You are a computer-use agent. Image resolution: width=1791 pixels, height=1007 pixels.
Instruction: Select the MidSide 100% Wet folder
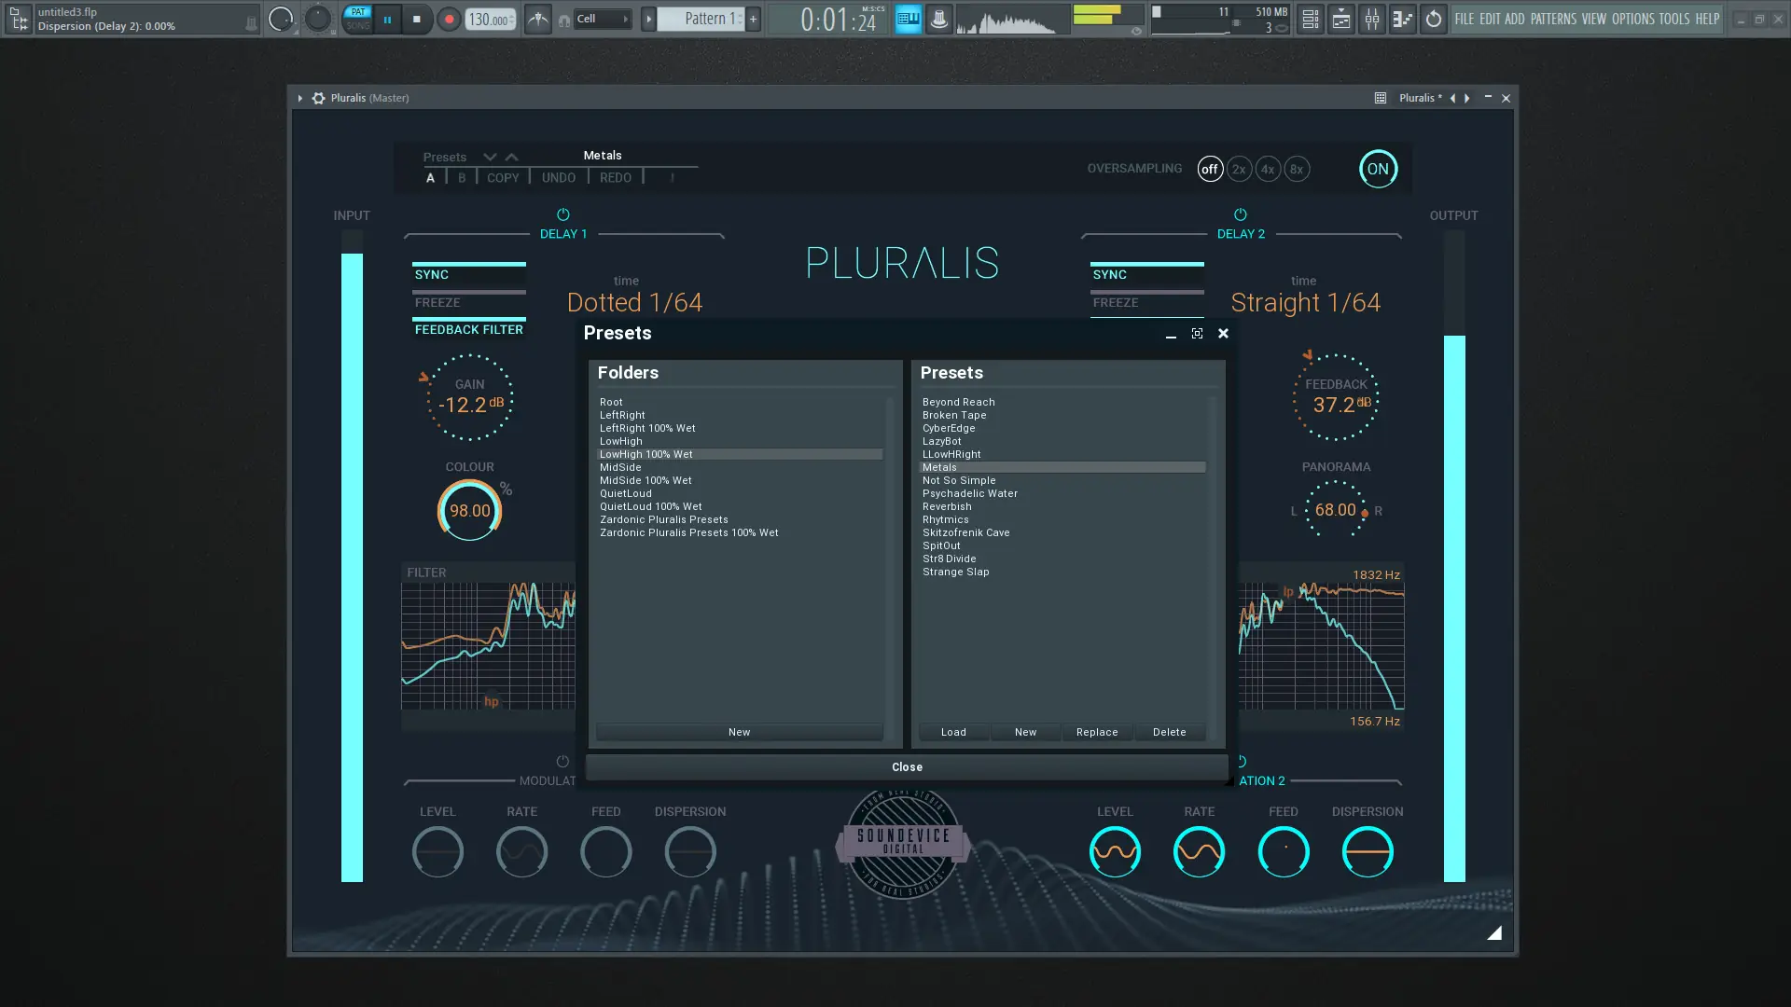pyautogui.click(x=646, y=480)
